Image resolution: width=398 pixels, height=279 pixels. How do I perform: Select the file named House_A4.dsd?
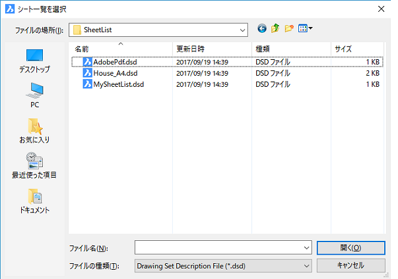coord(116,73)
